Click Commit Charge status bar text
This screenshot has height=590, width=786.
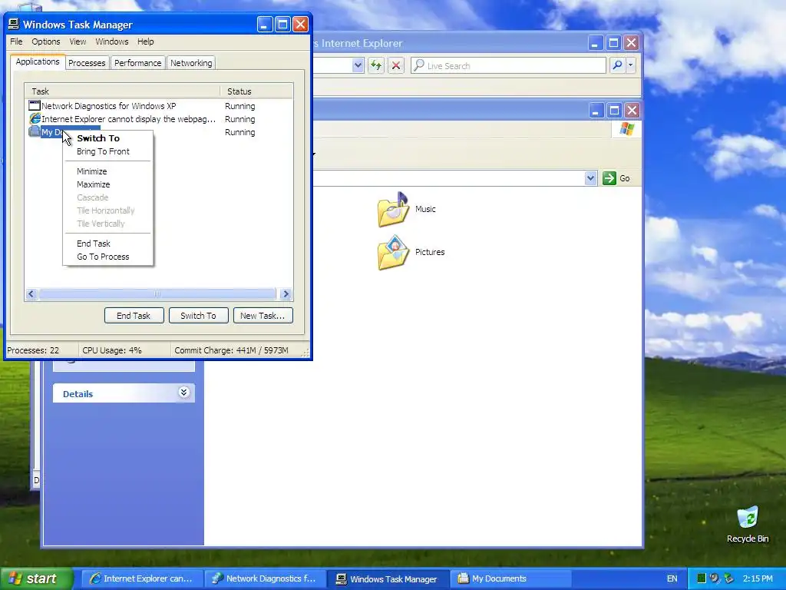(231, 350)
